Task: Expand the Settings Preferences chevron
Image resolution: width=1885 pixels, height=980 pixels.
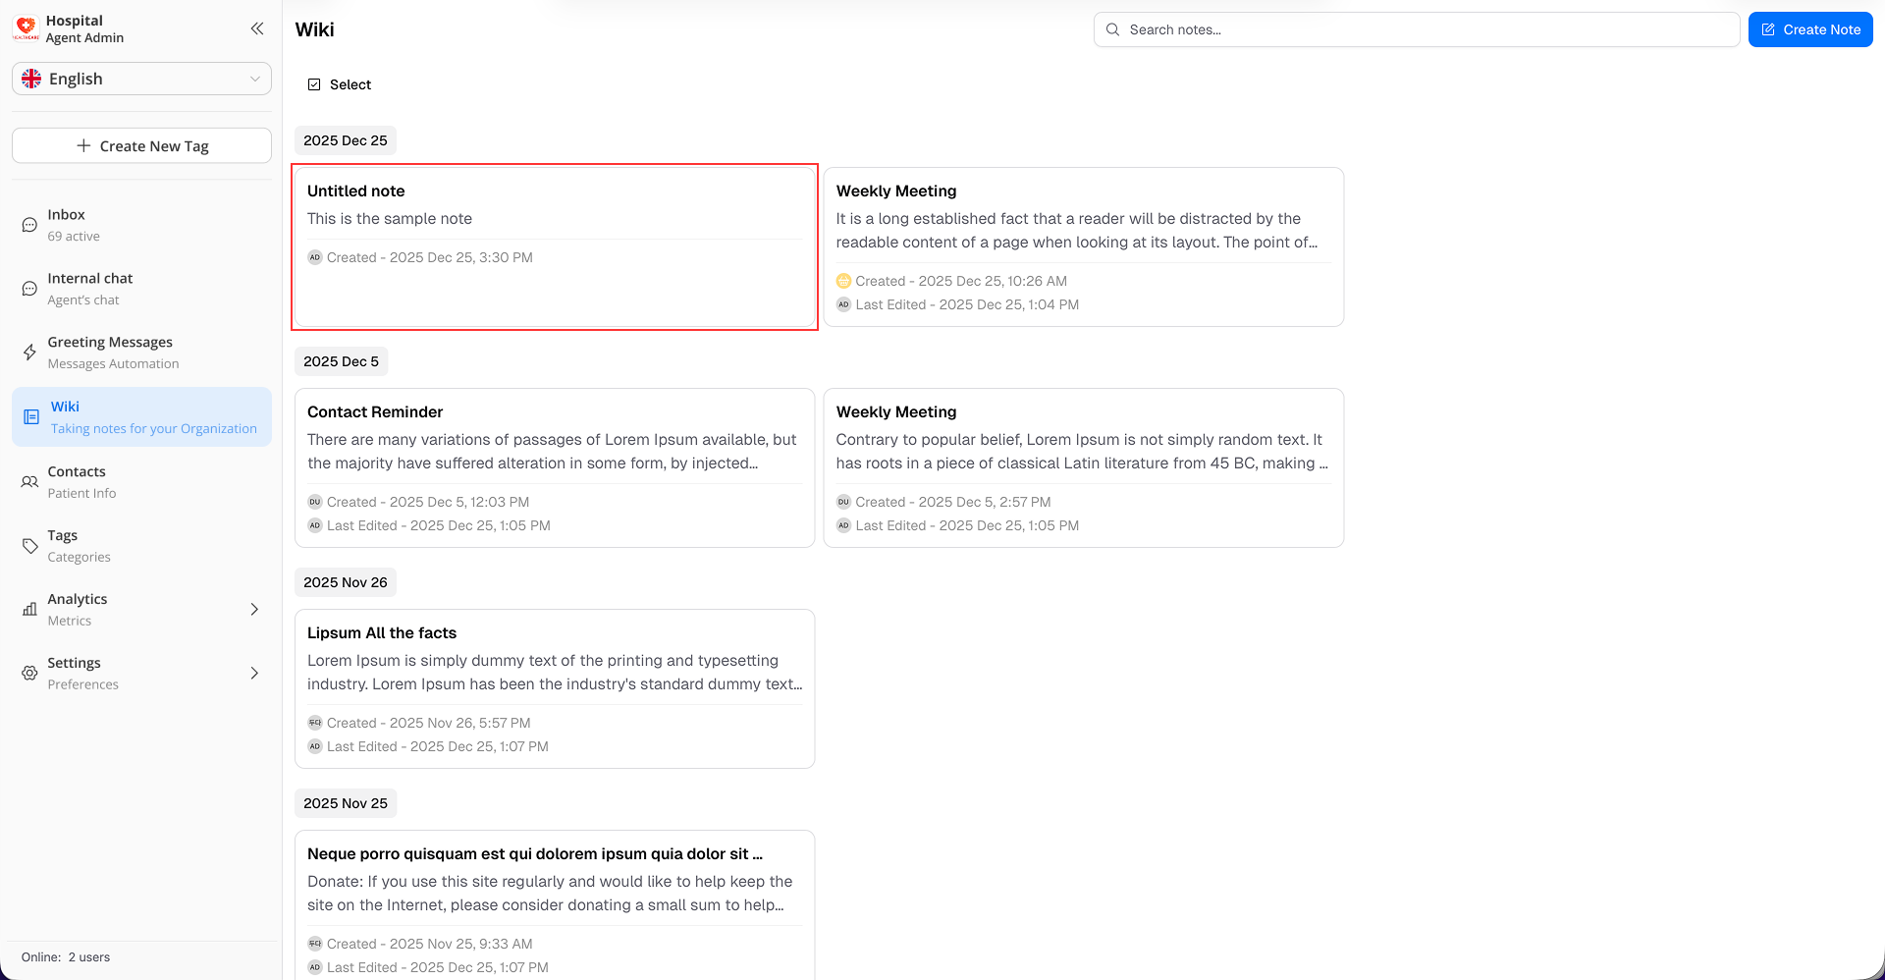Action: [x=254, y=673]
